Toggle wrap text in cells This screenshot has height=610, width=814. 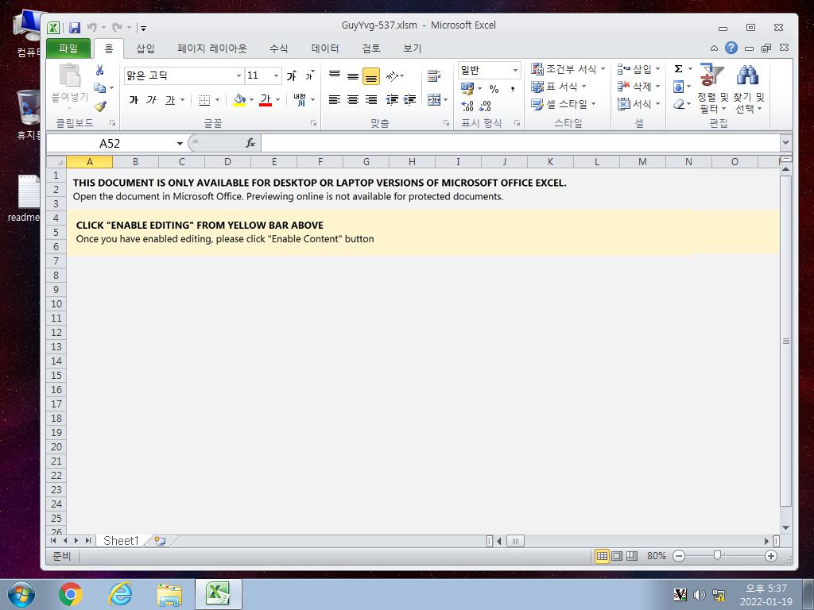(x=434, y=76)
